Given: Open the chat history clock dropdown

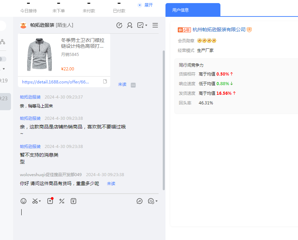Looking at the screenshot, I should click(x=152, y=201).
